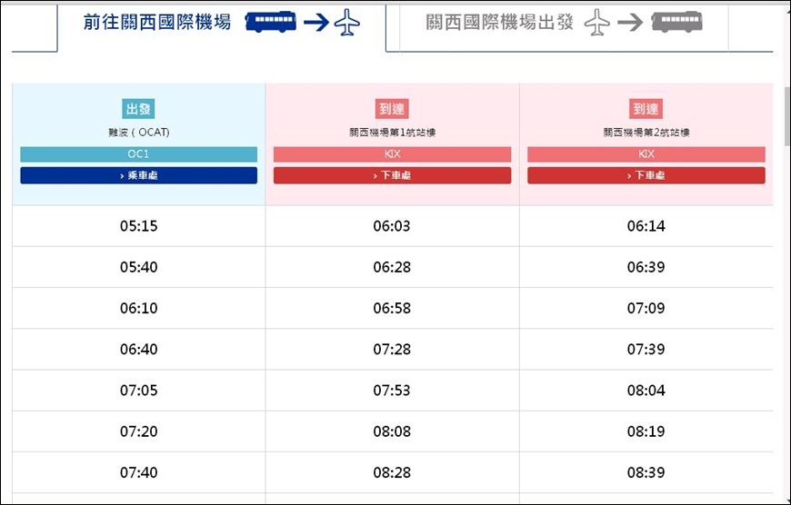Image resolution: width=791 pixels, height=505 pixels.
Task: Click the blue bus icon in active tab
Action: [x=270, y=22]
